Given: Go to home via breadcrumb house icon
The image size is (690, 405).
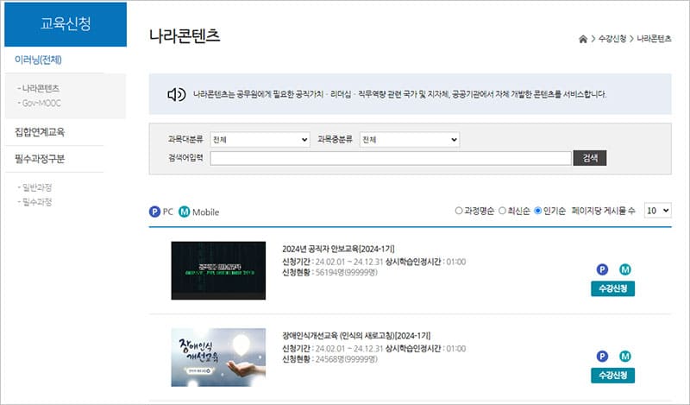Looking at the screenshot, I should click(583, 39).
